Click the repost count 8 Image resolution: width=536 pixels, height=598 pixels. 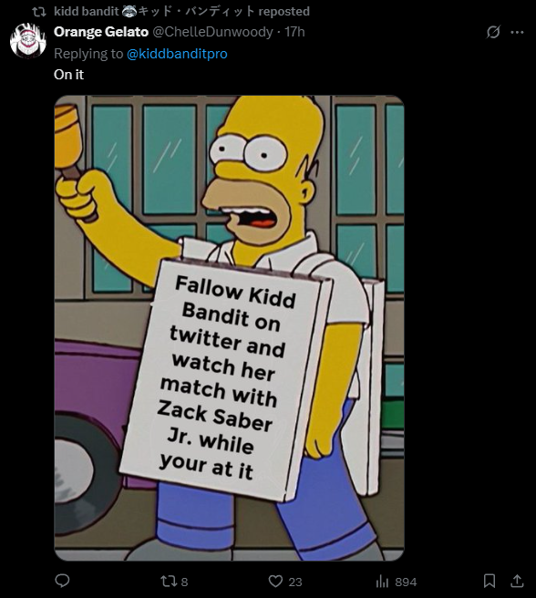[x=184, y=582]
